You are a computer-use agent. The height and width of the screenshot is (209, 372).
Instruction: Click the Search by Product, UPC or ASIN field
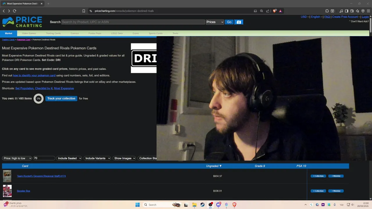(133, 22)
